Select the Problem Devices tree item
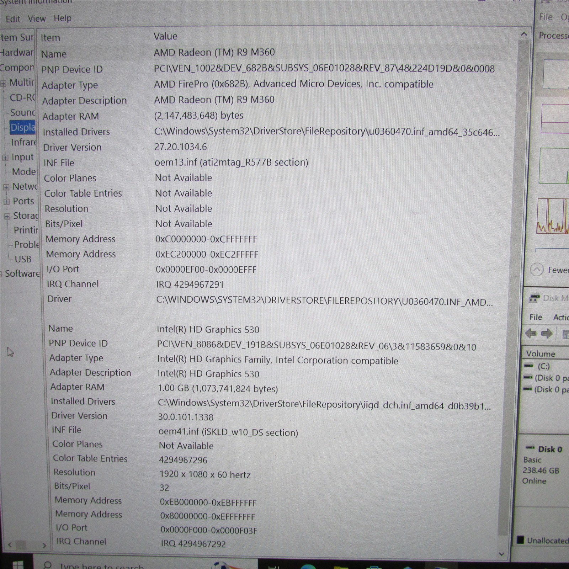This screenshot has width=569, height=569. (x=26, y=245)
